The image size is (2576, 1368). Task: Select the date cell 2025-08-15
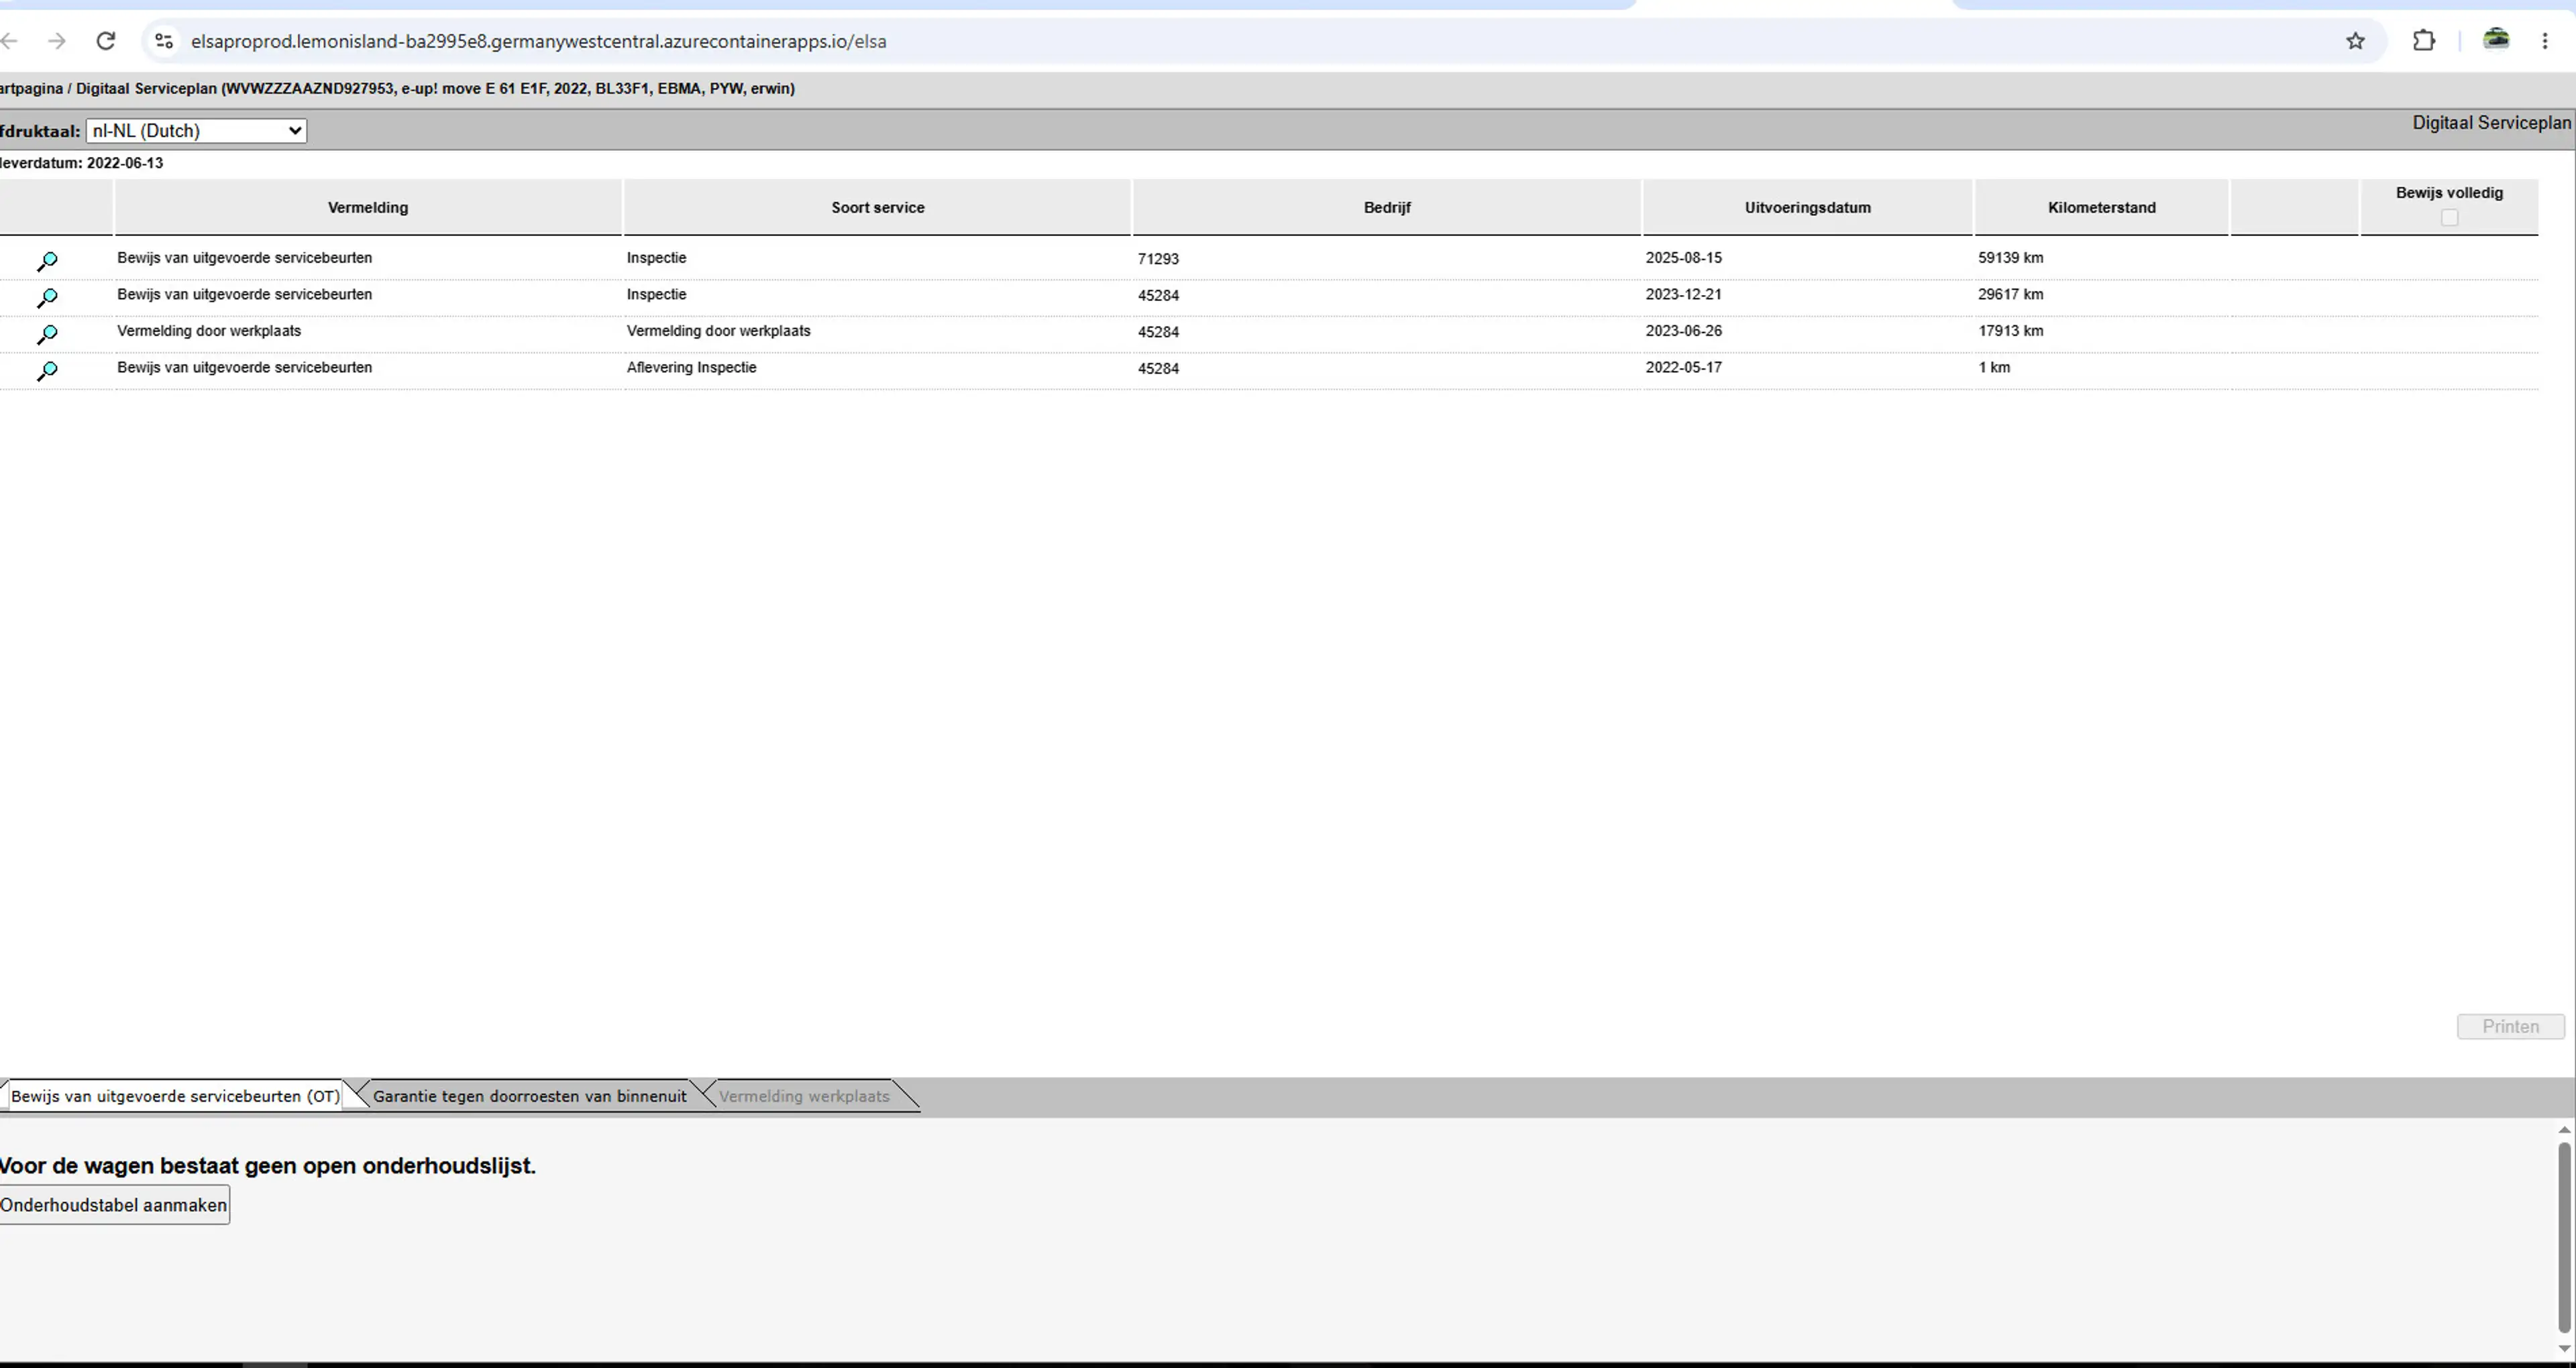click(x=1684, y=258)
